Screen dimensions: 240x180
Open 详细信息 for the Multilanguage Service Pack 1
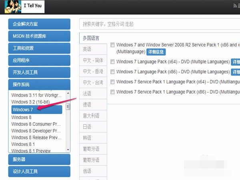coord(156,52)
